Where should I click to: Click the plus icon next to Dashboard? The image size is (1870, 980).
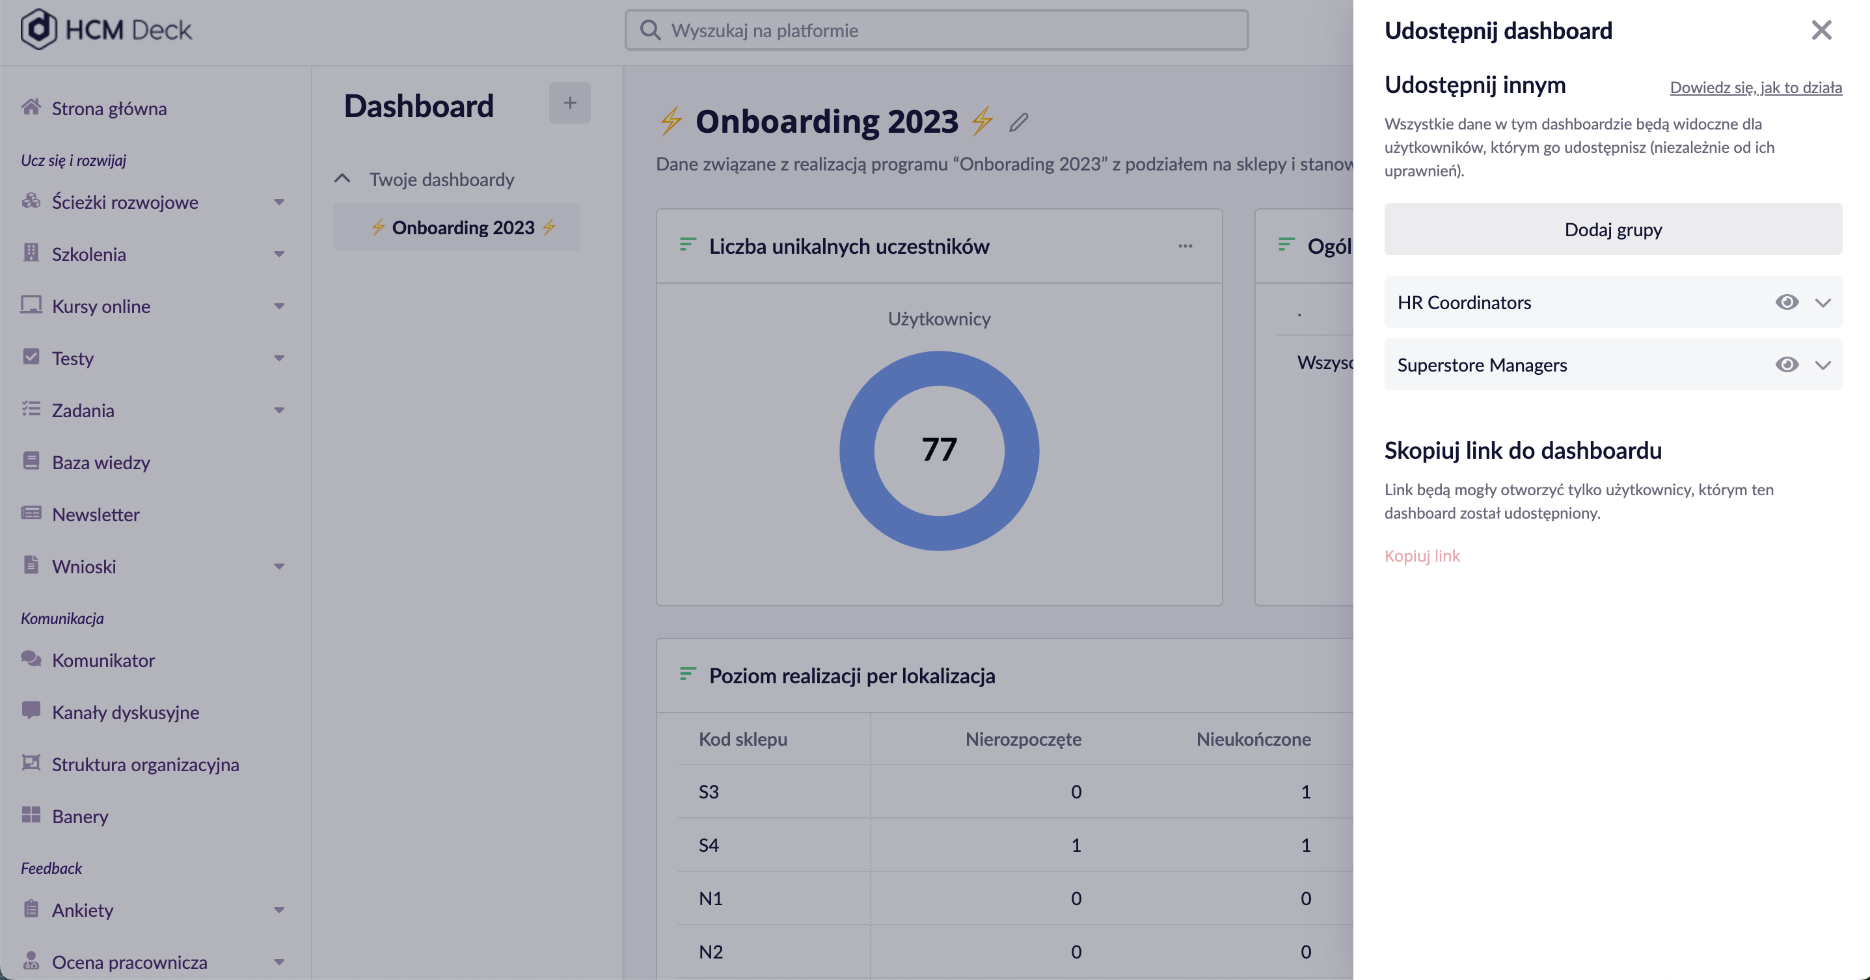[x=570, y=103]
